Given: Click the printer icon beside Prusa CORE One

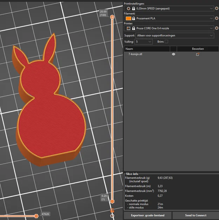Looking at the screenshot, I should (128, 28).
